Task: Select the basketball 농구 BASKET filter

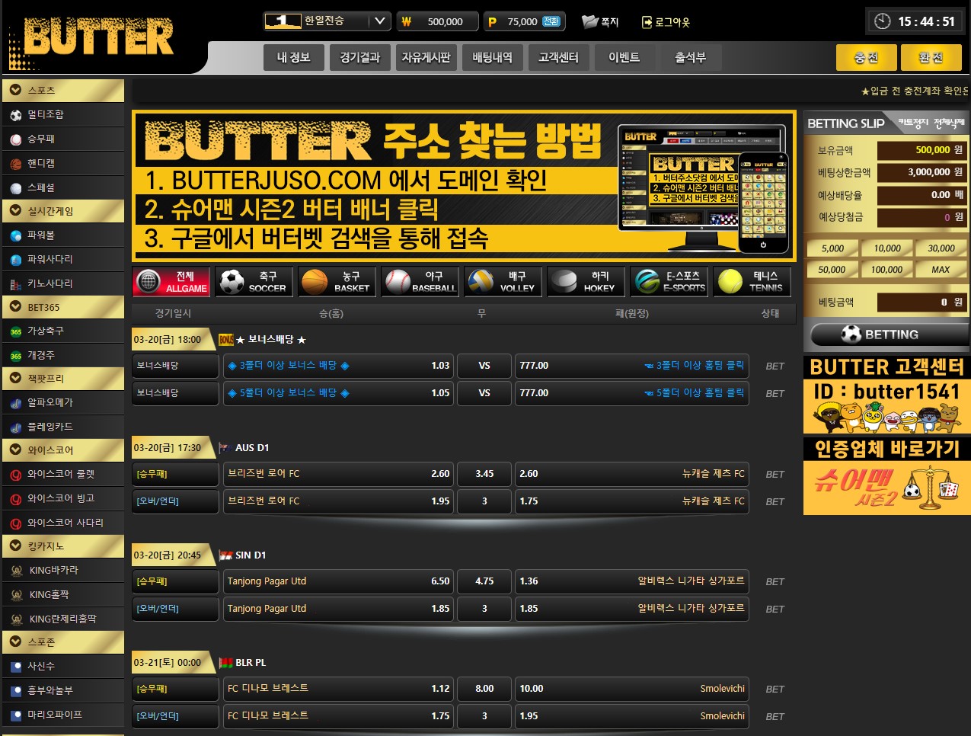Action: click(337, 282)
